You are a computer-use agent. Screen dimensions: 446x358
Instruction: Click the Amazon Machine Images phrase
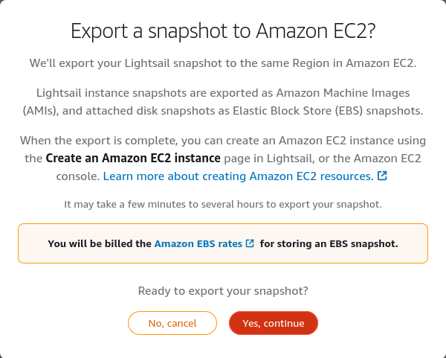tap(343, 93)
